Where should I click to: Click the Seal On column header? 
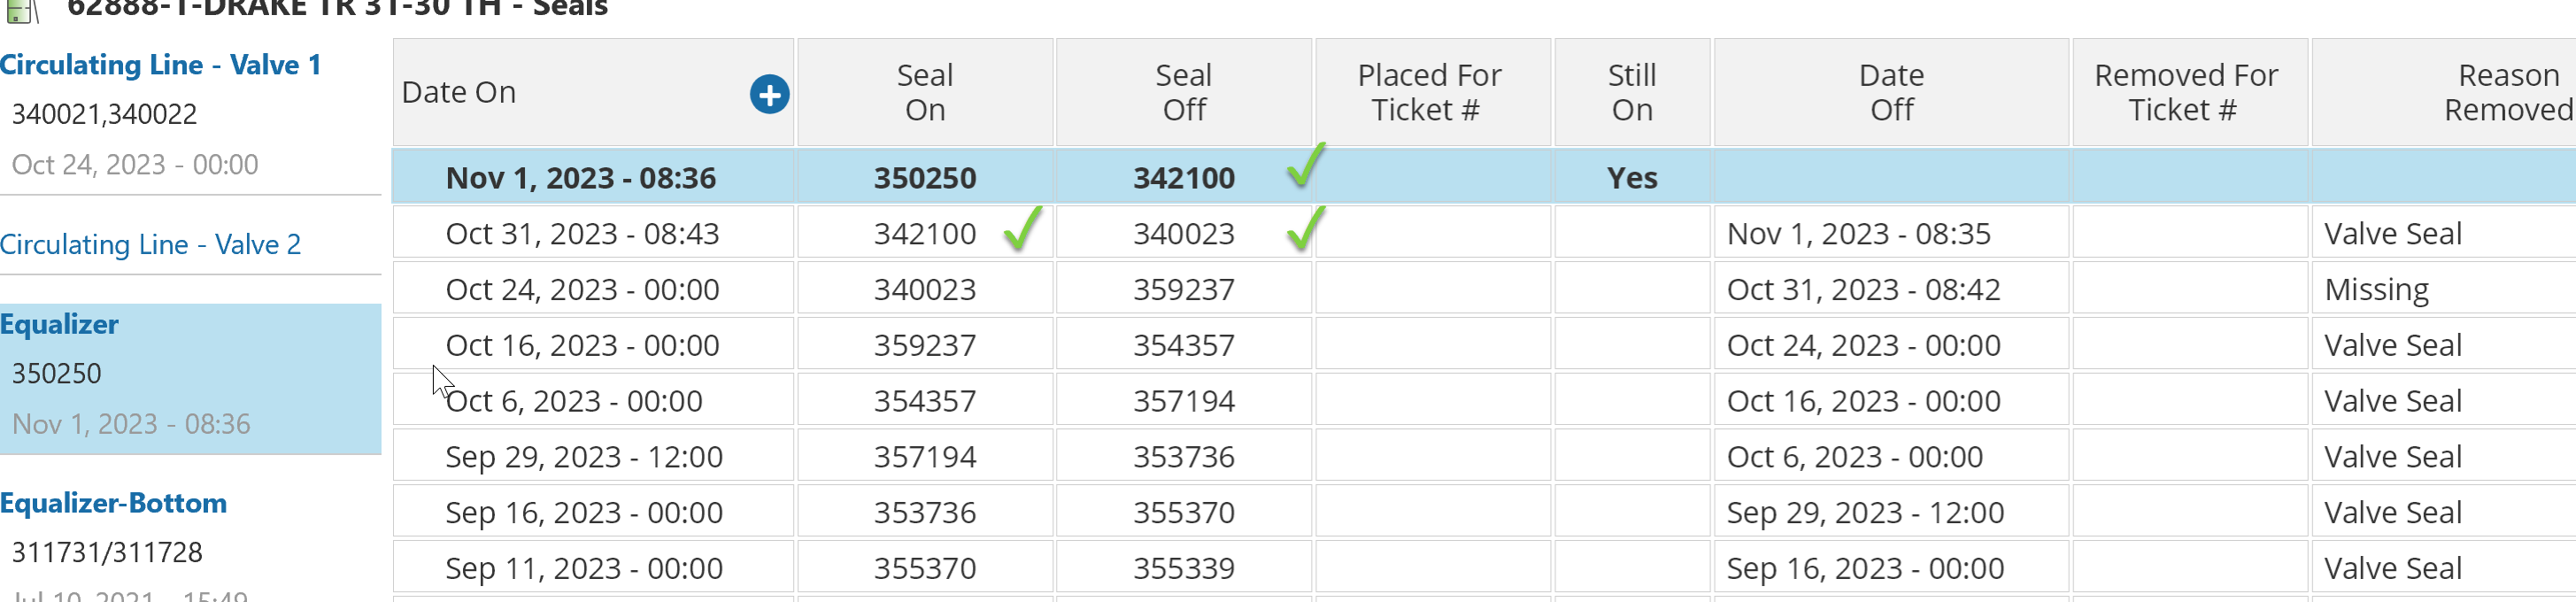pyautogui.click(x=924, y=93)
